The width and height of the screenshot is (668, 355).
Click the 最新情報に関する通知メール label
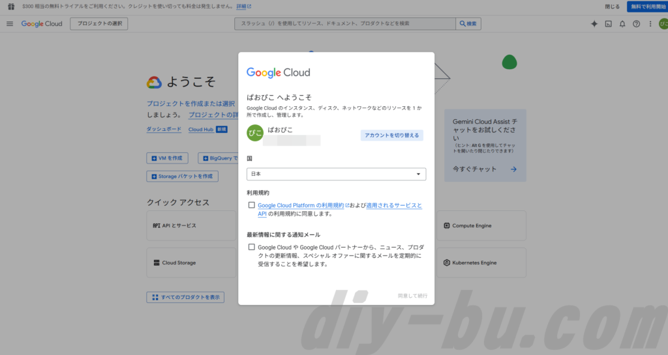point(283,234)
